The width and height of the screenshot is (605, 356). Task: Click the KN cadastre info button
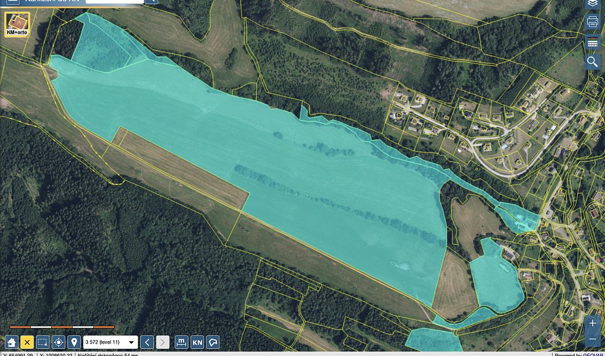[197, 342]
